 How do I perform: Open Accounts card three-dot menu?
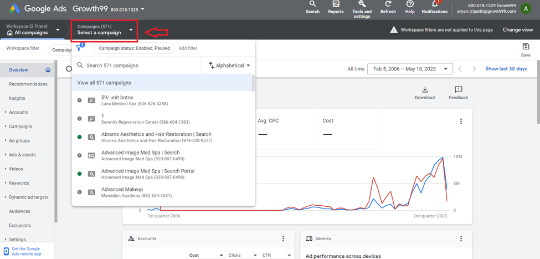tap(283, 238)
